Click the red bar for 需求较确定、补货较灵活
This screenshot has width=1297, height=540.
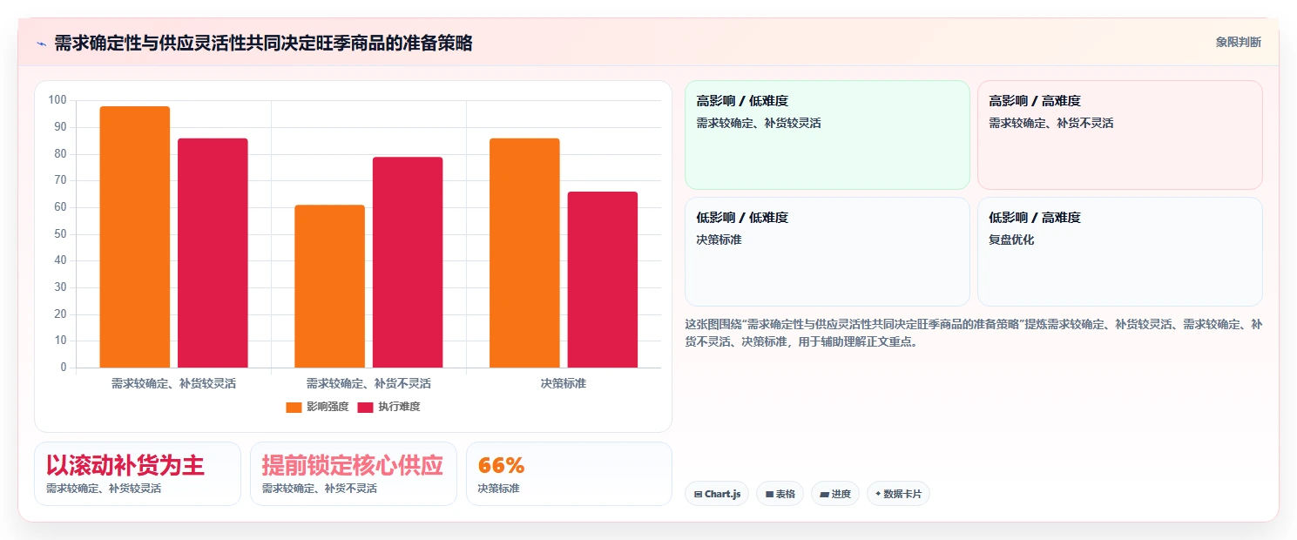click(x=213, y=253)
